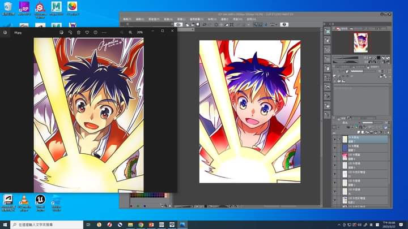The height and width of the screenshot is (229, 408).
Task: Click Undo arrow in Clip Studio command bar
Action: click(x=205, y=25)
